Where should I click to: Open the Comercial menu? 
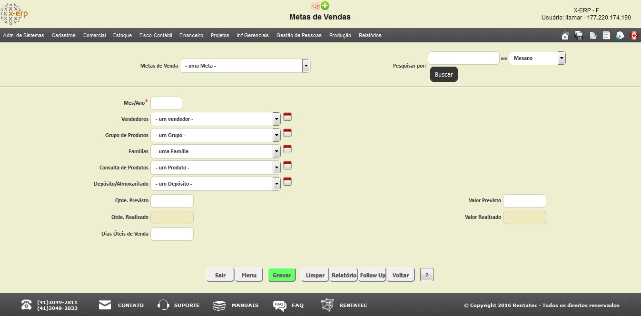click(x=95, y=36)
